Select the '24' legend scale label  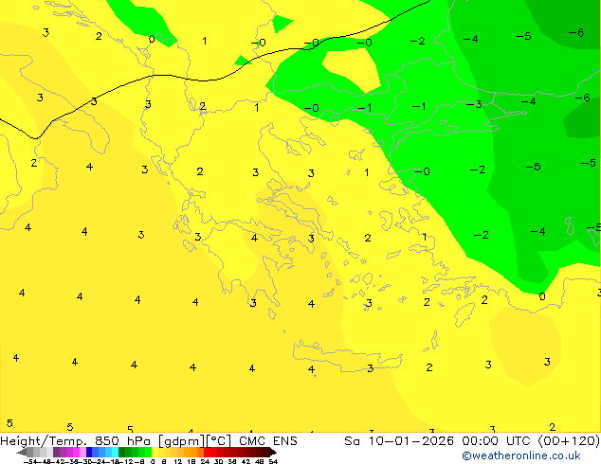(x=205, y=461)
